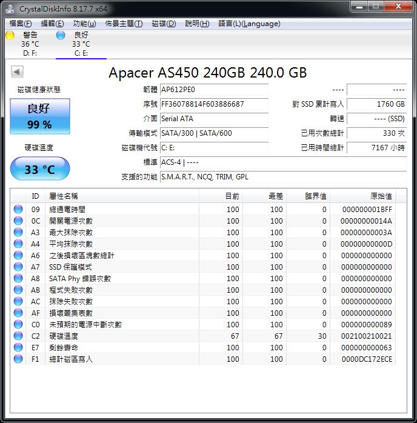Click the 屬性名稱 column header

pos(63,196)
